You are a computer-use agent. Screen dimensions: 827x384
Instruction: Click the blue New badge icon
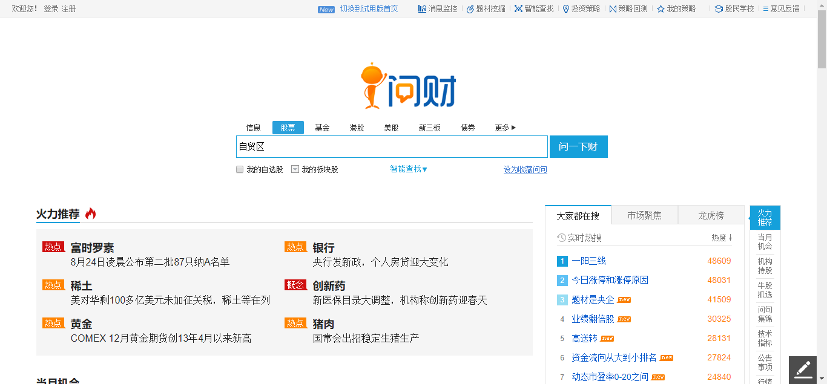point(326,10)
